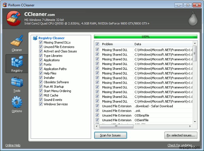Click the vertical scrollbar up arrow
Screen dimensions: 204x151
[x=195, y=43]
